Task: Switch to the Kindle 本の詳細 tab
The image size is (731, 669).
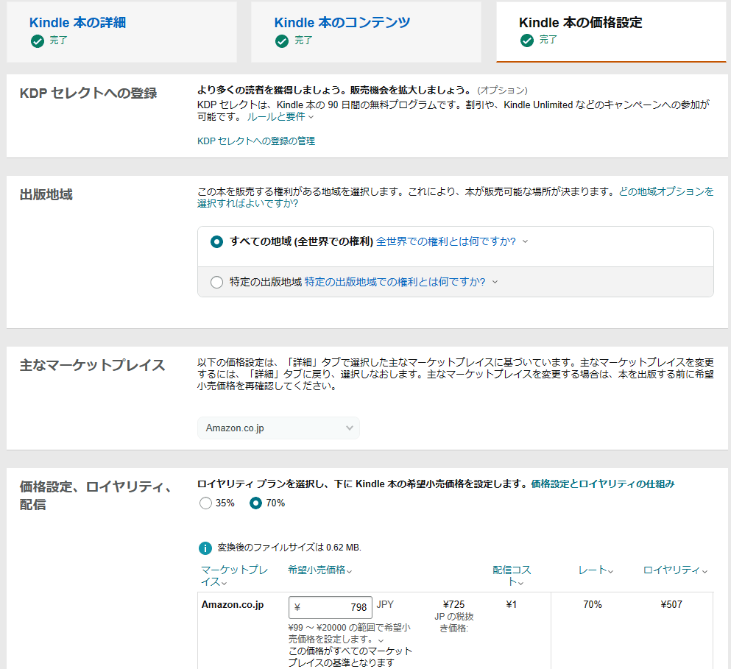Action: (x=77, y=23)
